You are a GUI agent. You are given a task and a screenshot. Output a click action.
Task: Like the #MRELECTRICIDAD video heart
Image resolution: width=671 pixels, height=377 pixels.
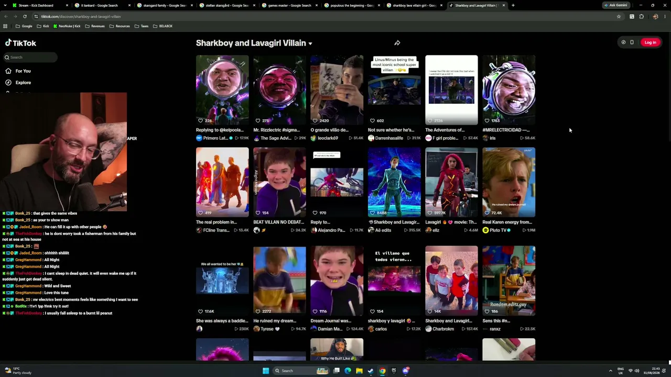[487, 120]
